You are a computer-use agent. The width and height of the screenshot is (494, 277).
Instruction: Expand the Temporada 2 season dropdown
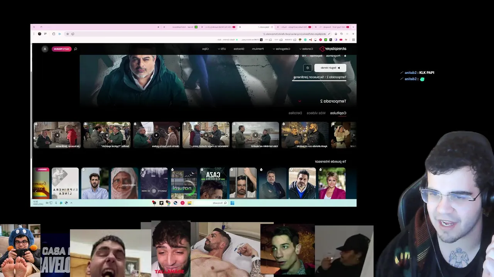pyautogui.click(x=299, y=101)
